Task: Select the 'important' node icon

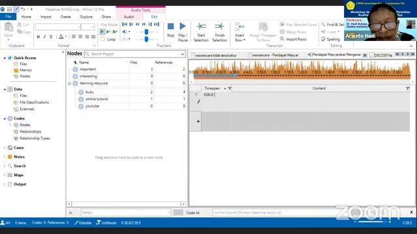Action: point(76,70)
